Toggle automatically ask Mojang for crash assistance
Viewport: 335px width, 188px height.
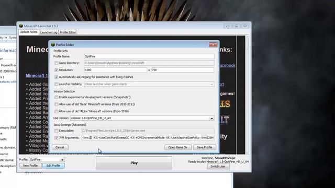pyautogui.click(x=56, y=77)
